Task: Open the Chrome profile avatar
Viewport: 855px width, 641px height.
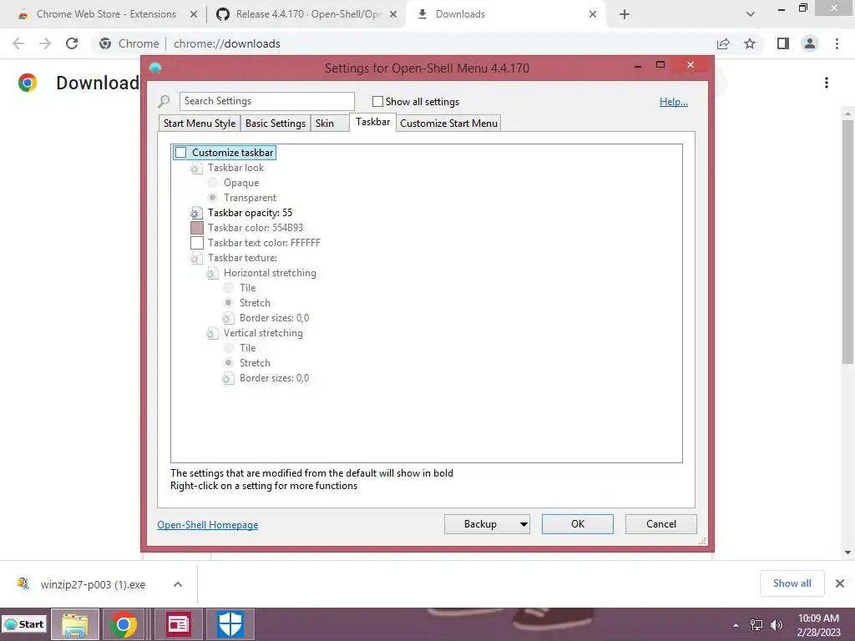Action: tap(810, 43)
